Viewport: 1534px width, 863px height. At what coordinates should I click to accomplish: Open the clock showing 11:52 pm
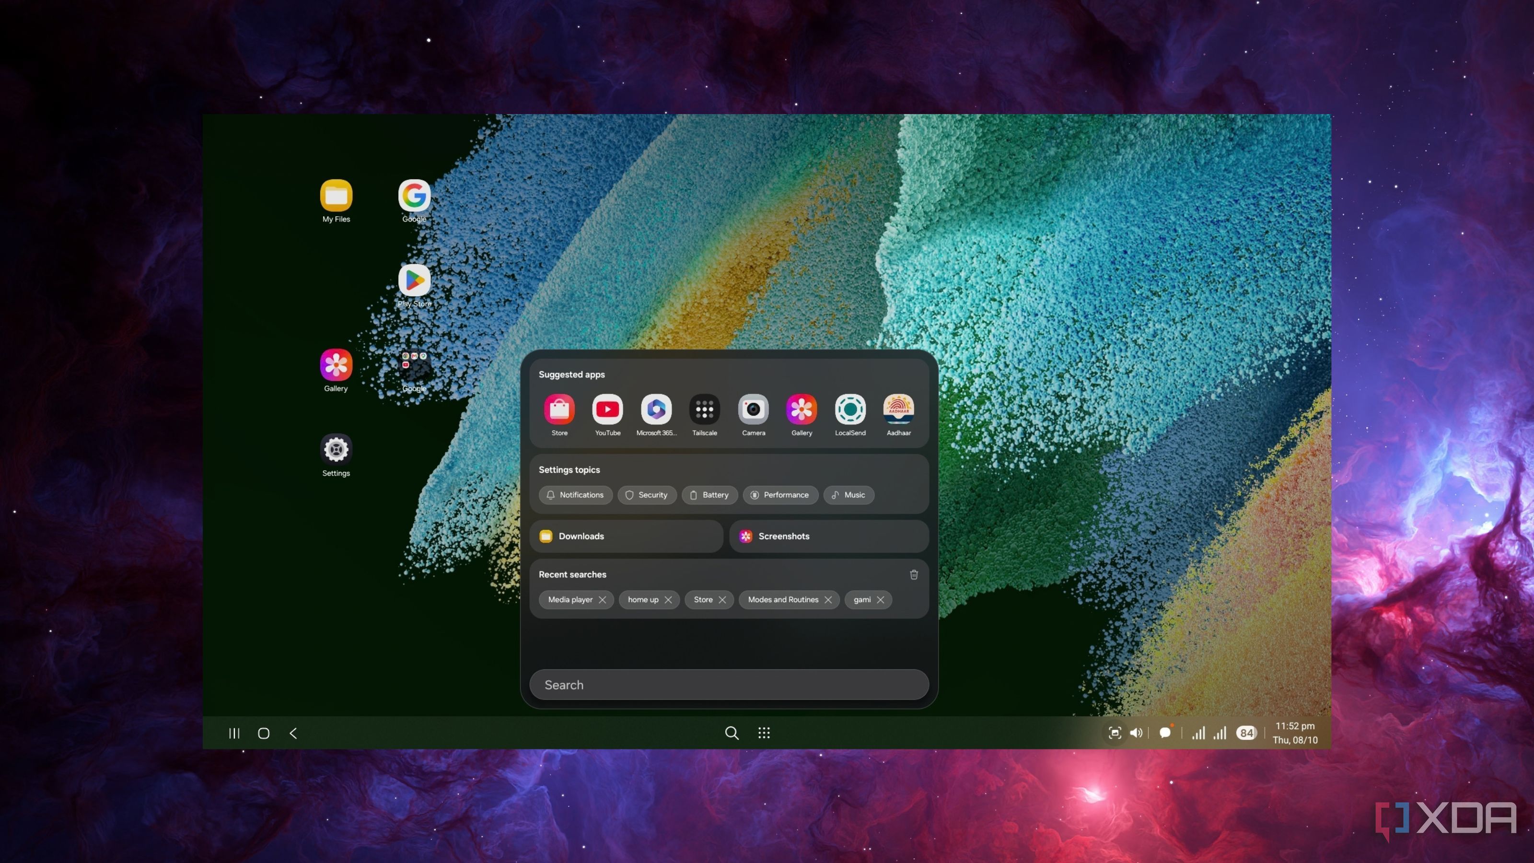click(1295, 733)
